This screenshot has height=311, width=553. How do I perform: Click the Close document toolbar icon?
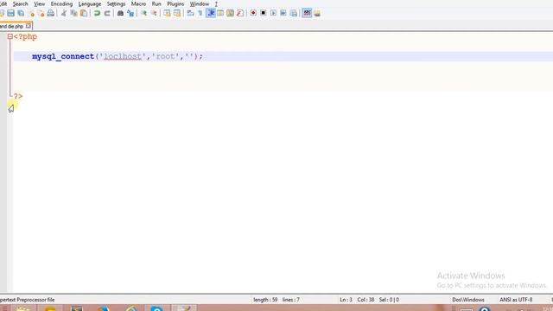pyautogui.click(x=31, y=14)
